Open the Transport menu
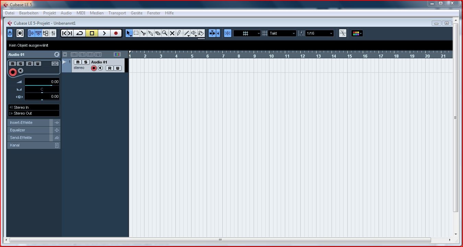 [x=117, y=13]
